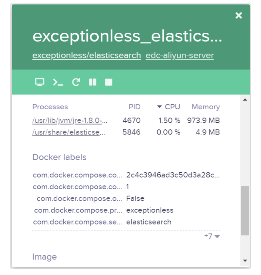261x275 pixels.
Task: Open exceptionless/elasticsearch image link
Action: click(x=87, y=56)
